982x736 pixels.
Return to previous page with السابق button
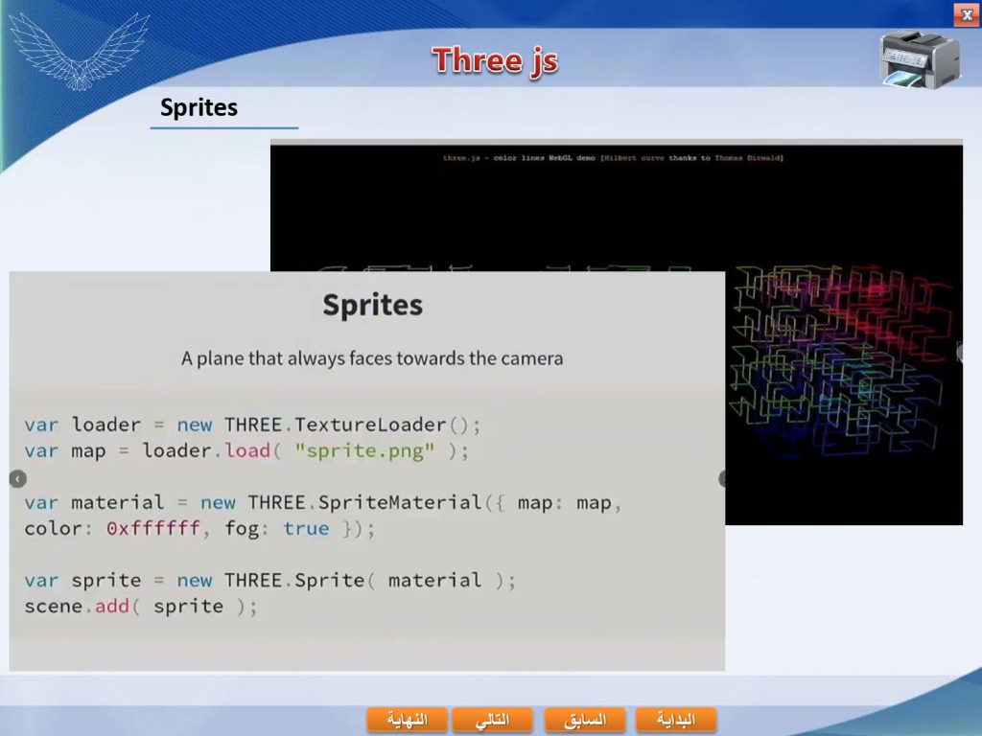tap(585, 720)
